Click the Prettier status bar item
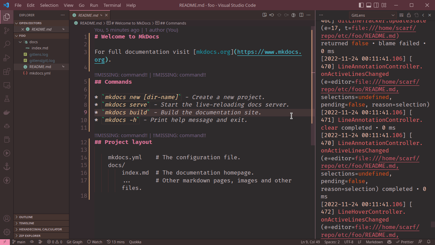Image resolution: width=435 pixels, height=245 pixels. point(405,242)
